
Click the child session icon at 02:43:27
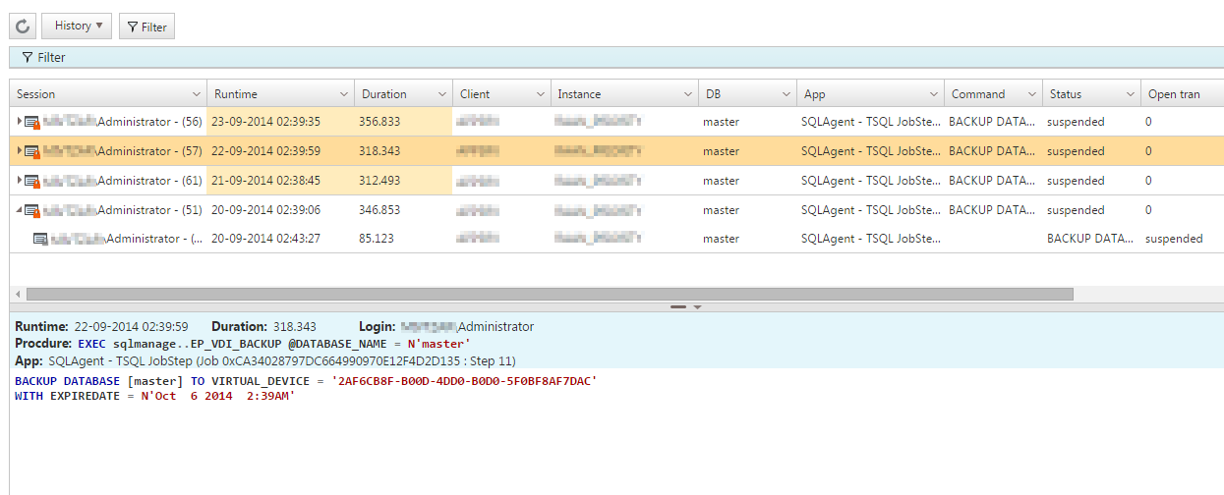click(40, 239)
